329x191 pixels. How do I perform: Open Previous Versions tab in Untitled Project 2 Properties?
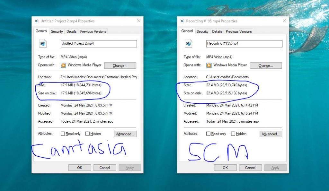(x=93, y=31)
